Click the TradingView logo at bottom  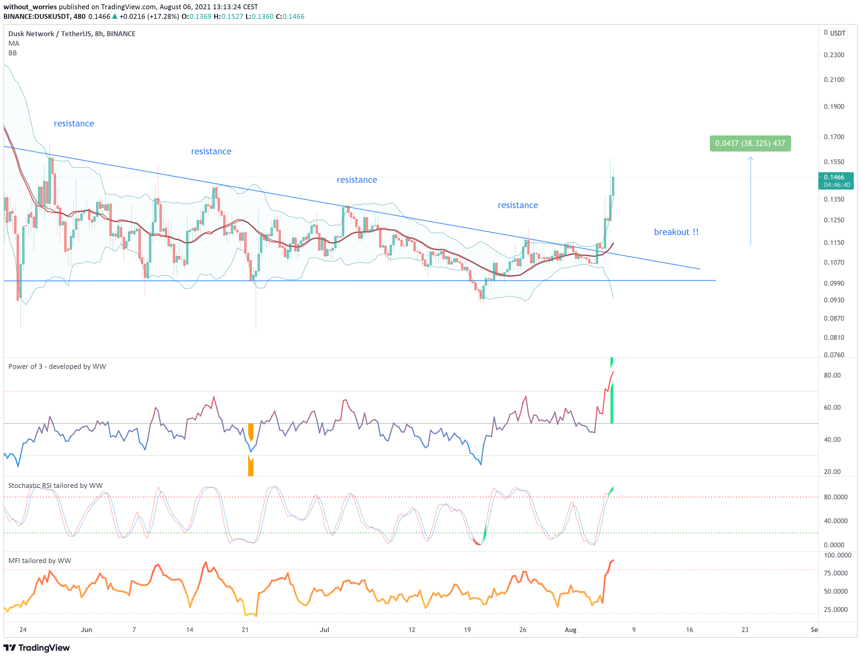(x=36, y=647)
